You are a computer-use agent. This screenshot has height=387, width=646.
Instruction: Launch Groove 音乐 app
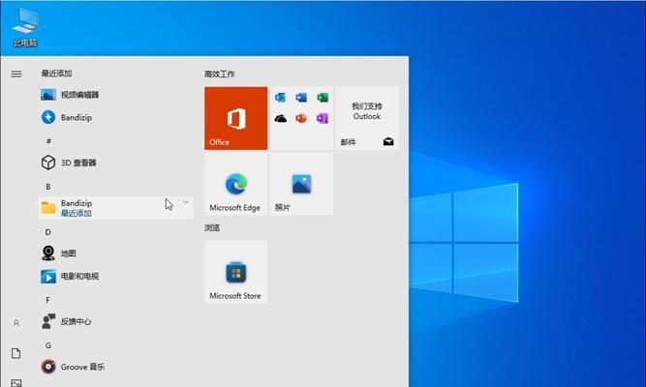pyautogui.click(x=116, y=367)
